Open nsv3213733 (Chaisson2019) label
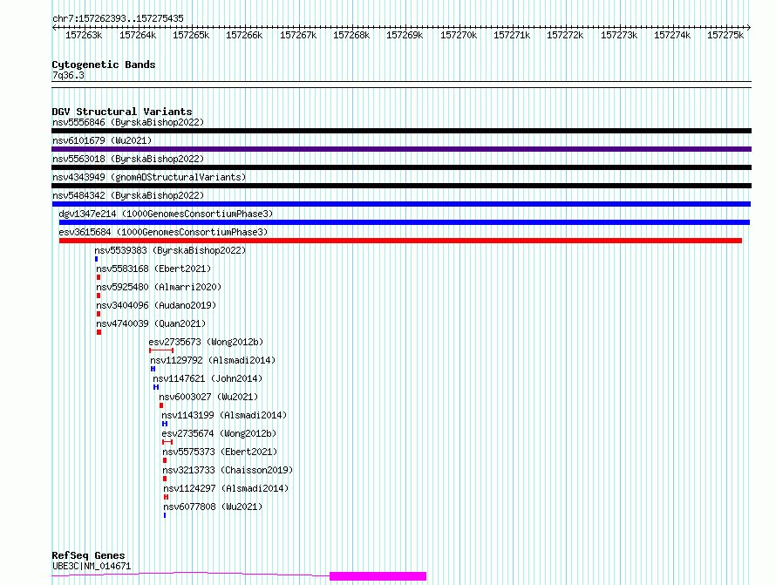 pyautogui.click(x=228, y=470)
